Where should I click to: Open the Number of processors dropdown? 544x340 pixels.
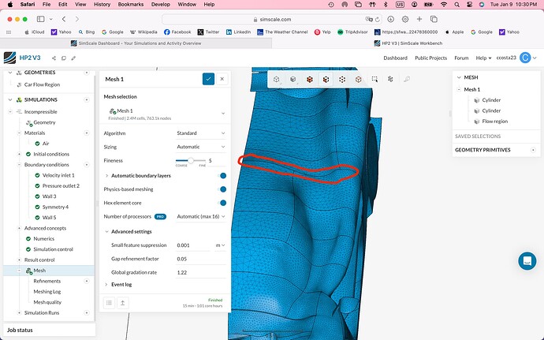click(x=200, y=216)
